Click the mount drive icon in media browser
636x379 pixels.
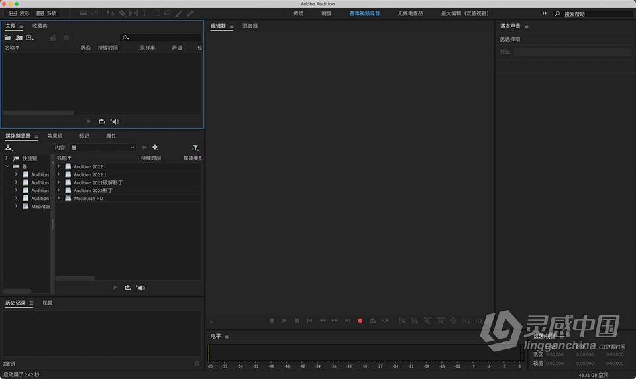point(9,148)
